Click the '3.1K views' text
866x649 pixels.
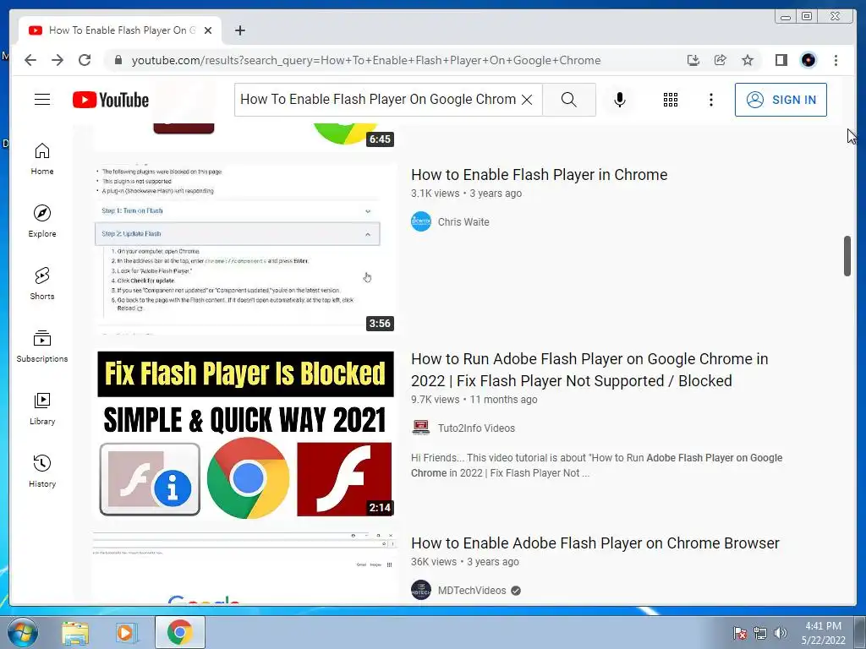tap(436, 194)
